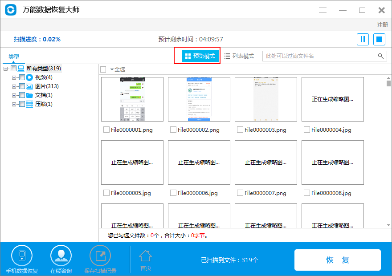The width and height of the screenshot is (392, 276).
Task: Open phone data recovery (手机数据恢复) icon
Action: pyautogui.click(x=22, y=256)
